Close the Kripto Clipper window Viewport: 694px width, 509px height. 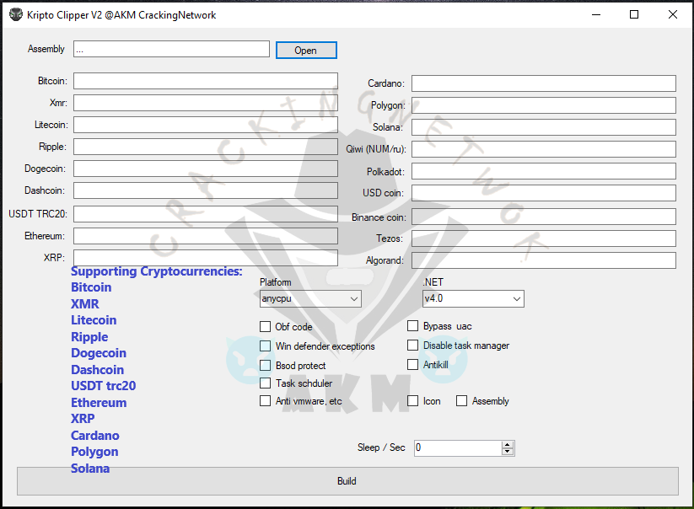pos(672,15)
